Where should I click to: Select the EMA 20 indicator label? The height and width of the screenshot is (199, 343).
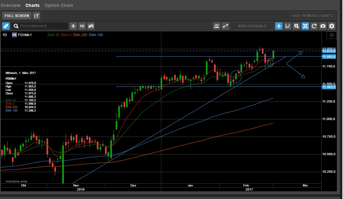[53, 35]
